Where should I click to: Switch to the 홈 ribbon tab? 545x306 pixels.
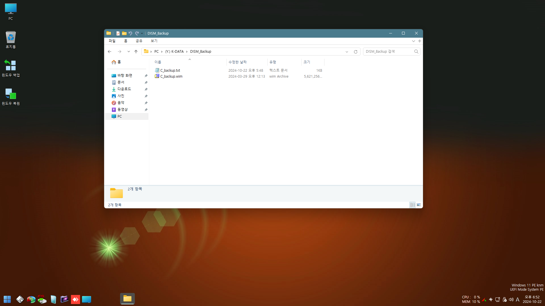click(126, 41)
